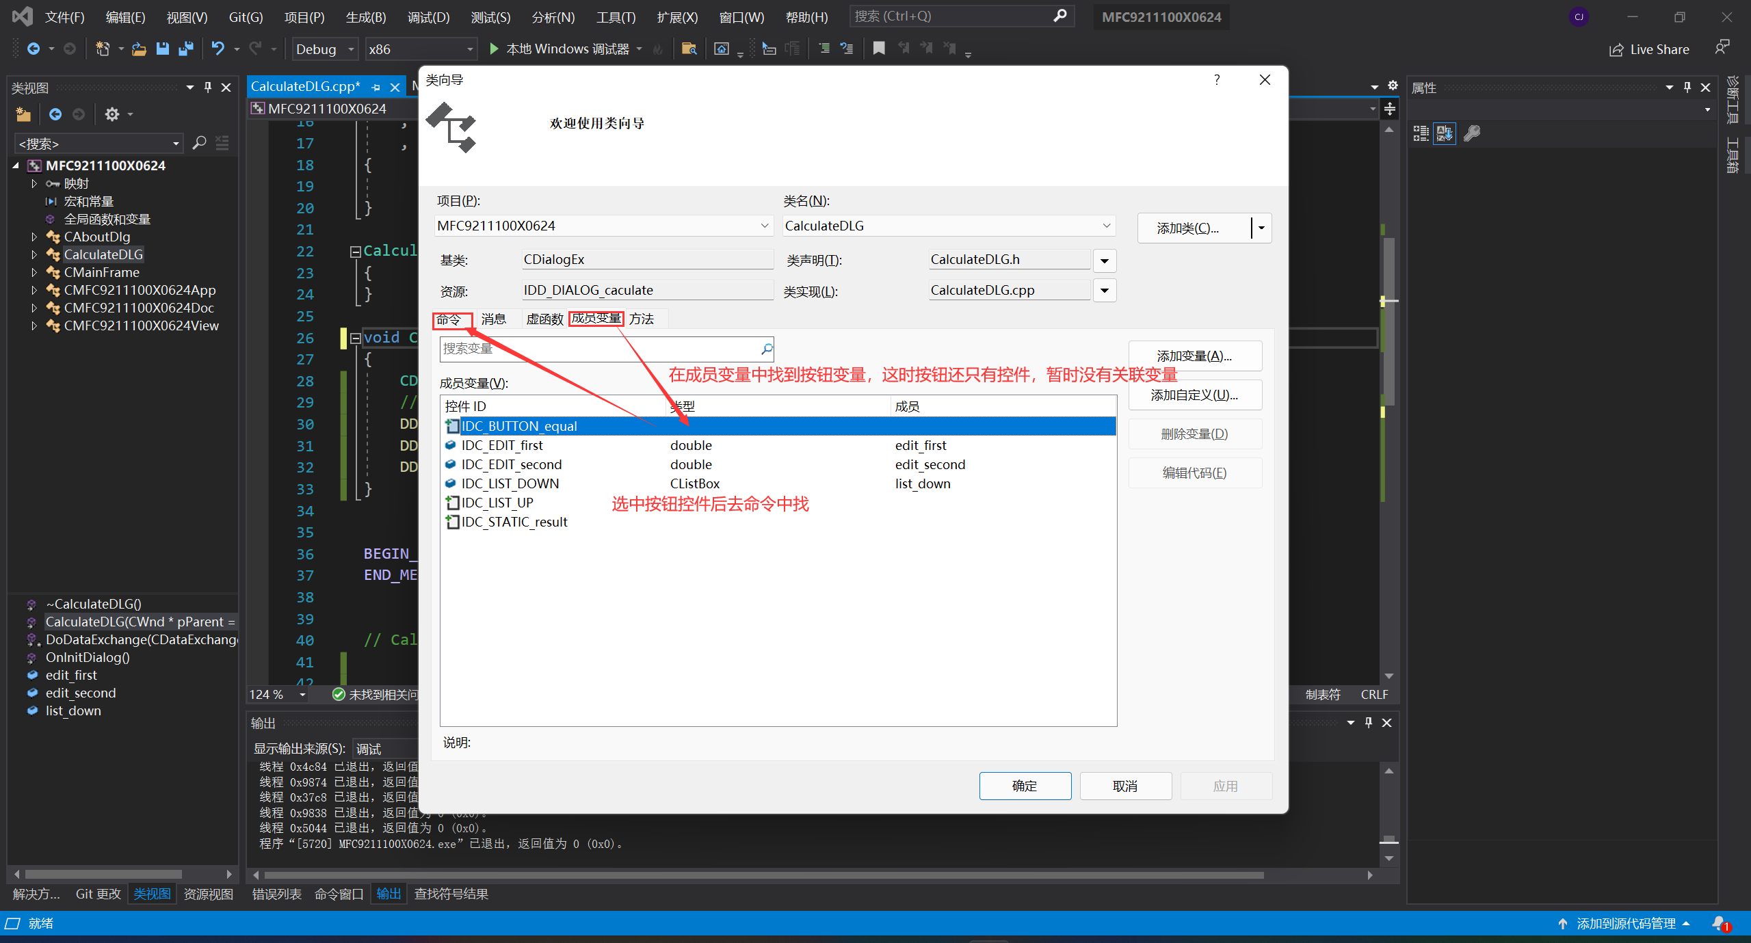Toggle auto-hide pin on Properties panel
This screenshot has width=1751, height=943.
pyautogui.click(x=1687, y=88)
